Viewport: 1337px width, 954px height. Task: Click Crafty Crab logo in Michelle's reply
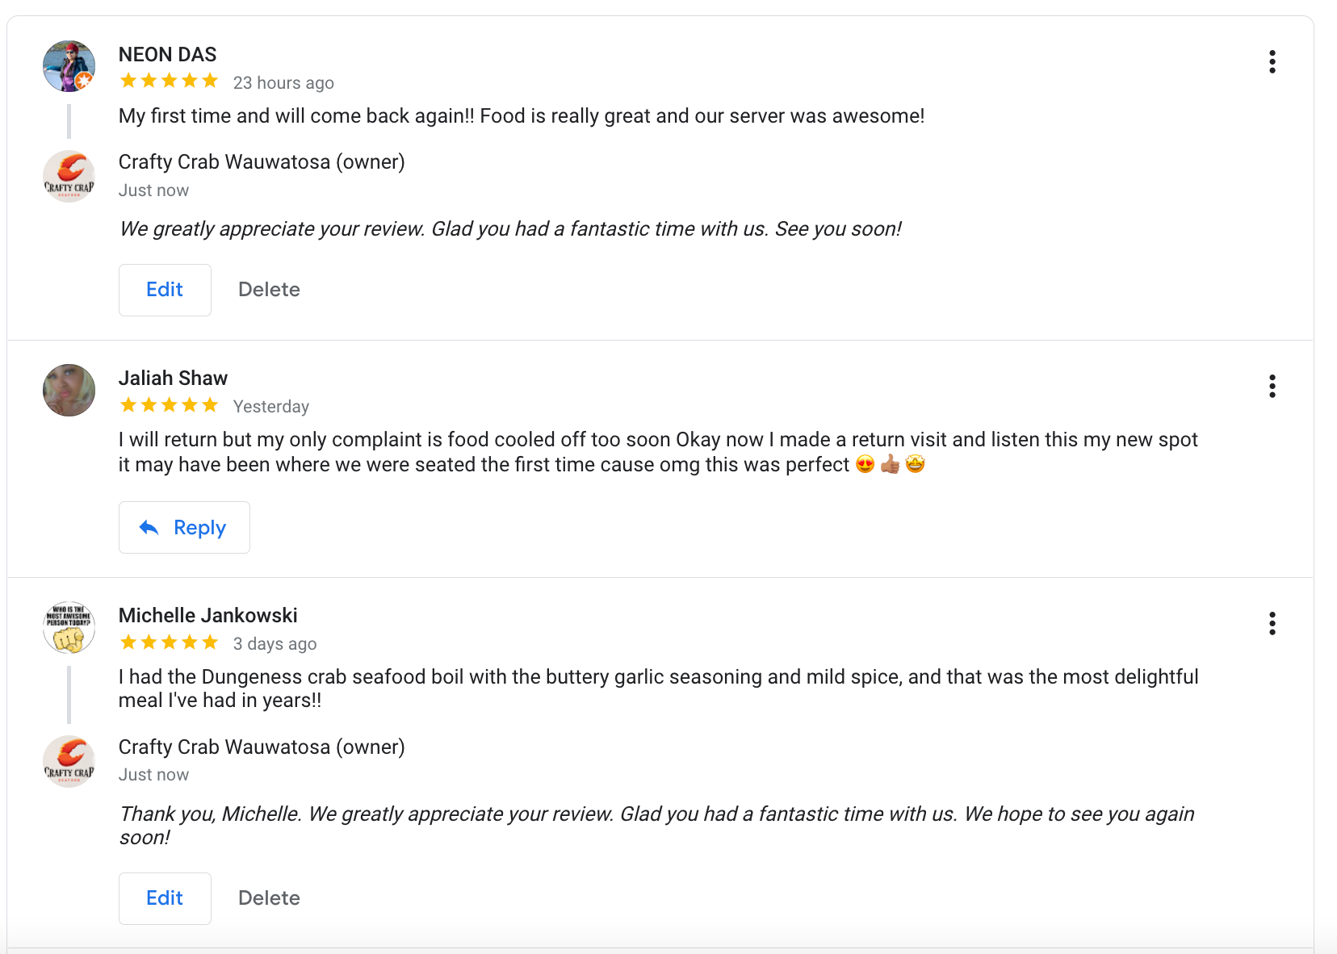(x=69, y=761)
